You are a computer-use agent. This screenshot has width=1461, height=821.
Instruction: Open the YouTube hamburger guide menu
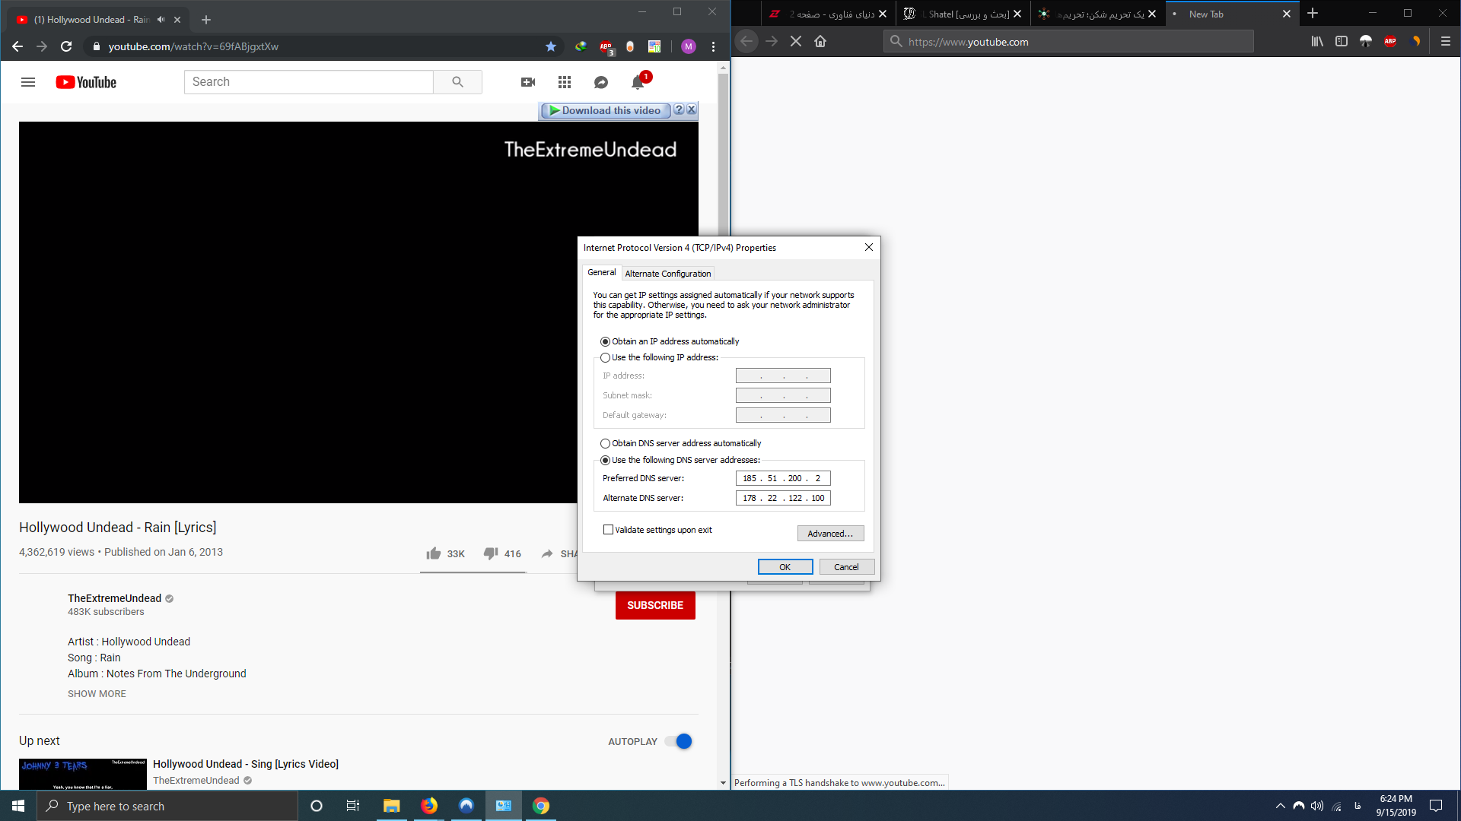28,82
